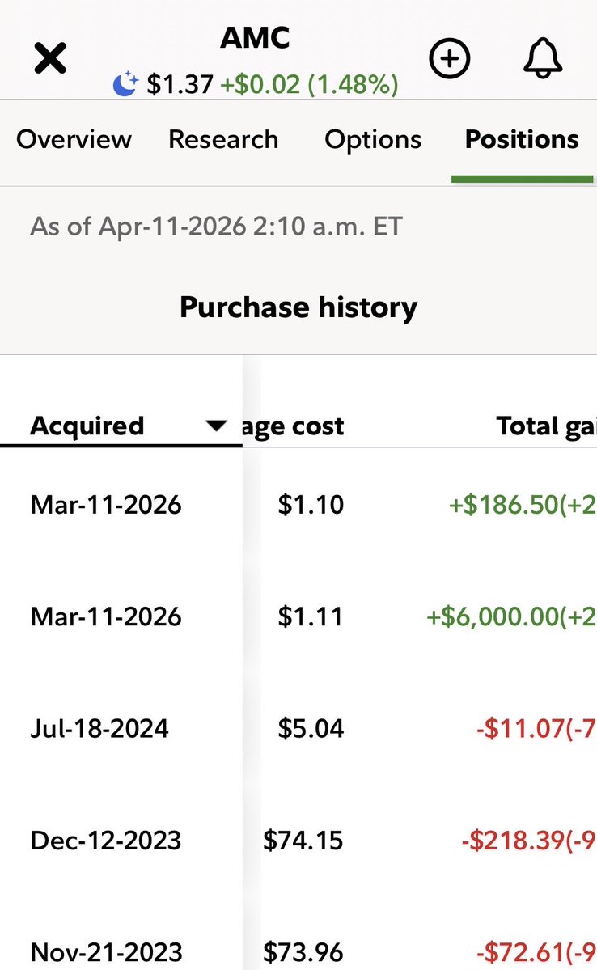Go to the Options tab

click(373, 139)
